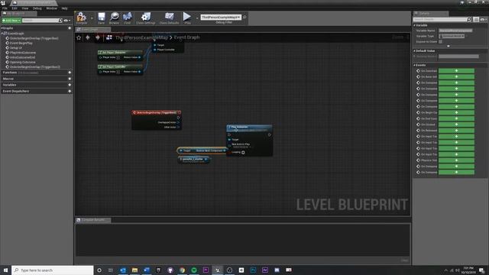489x275 pixels.
Task: Add the On Begin Cursor Over event
Action: 456,112
